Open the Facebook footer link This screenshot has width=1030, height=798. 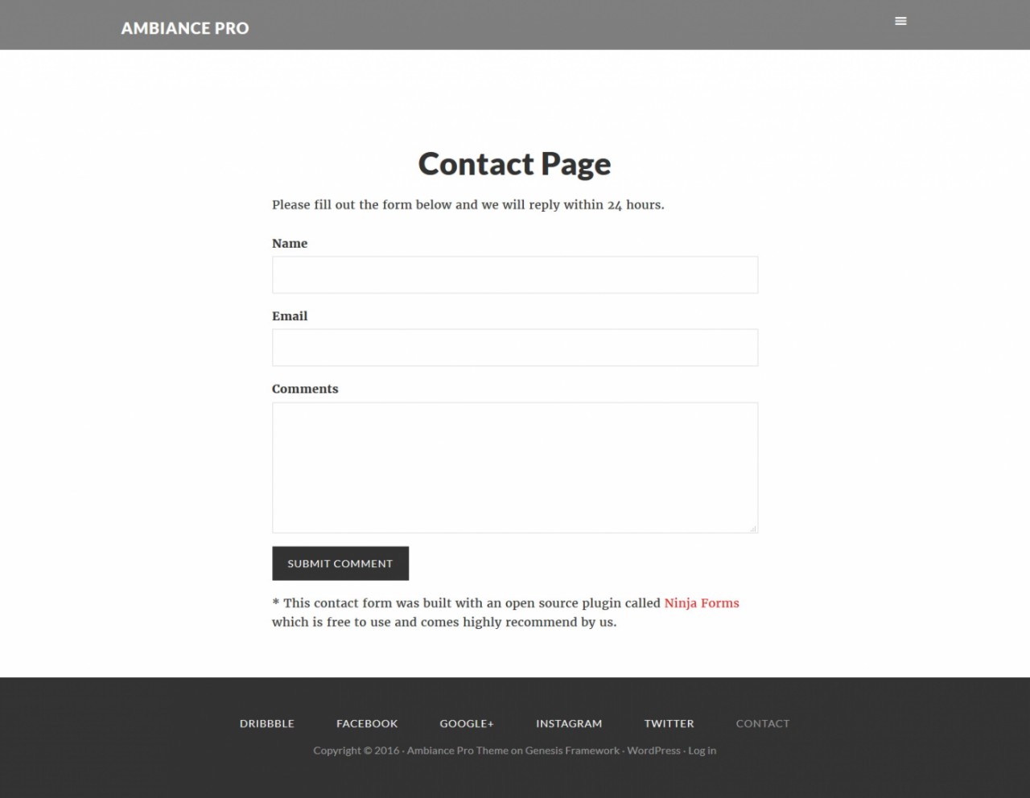367,723
